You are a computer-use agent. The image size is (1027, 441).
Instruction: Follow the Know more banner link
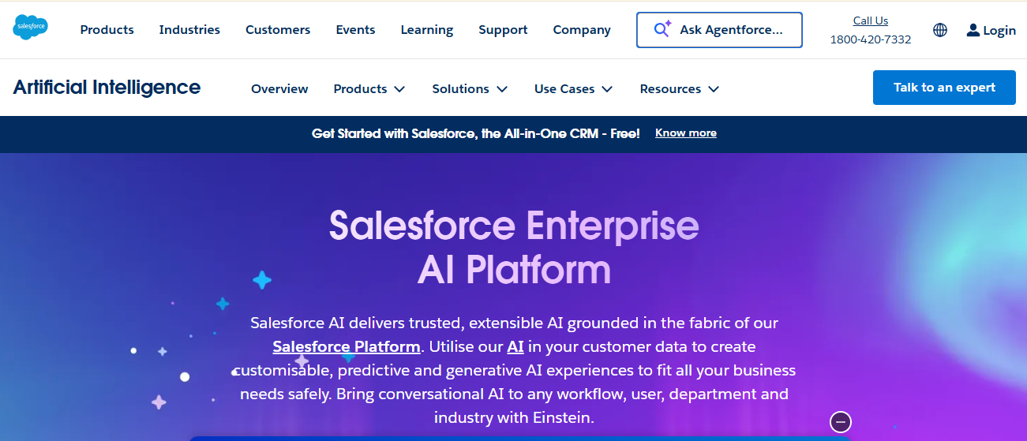click(686, 133)
